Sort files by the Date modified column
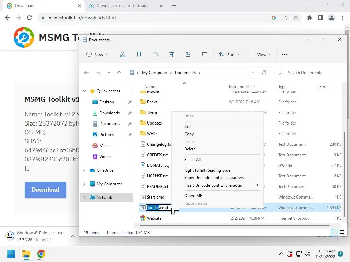 point(242,86)
